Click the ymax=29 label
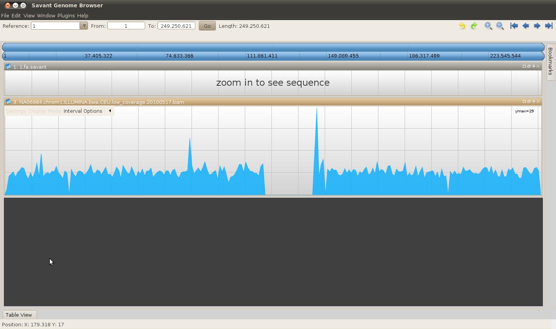Viewport: 556px width, 329px height. pyautogui.click(x=524, y=111)
